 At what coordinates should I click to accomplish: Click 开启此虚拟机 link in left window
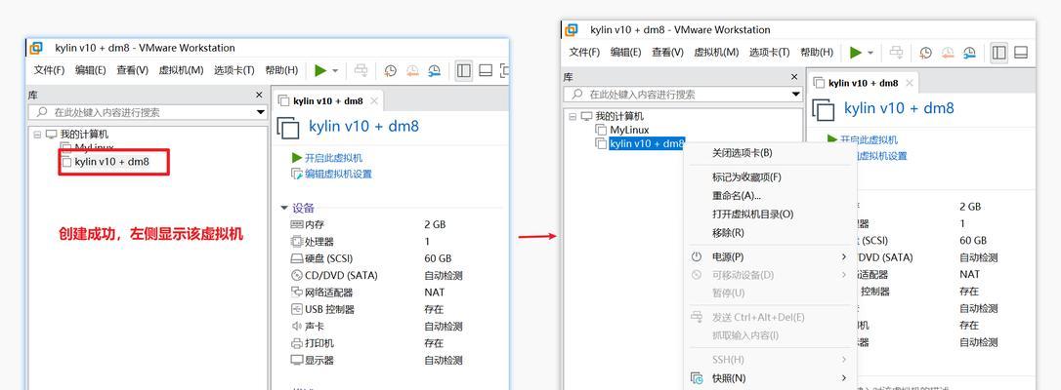point(333,158)
